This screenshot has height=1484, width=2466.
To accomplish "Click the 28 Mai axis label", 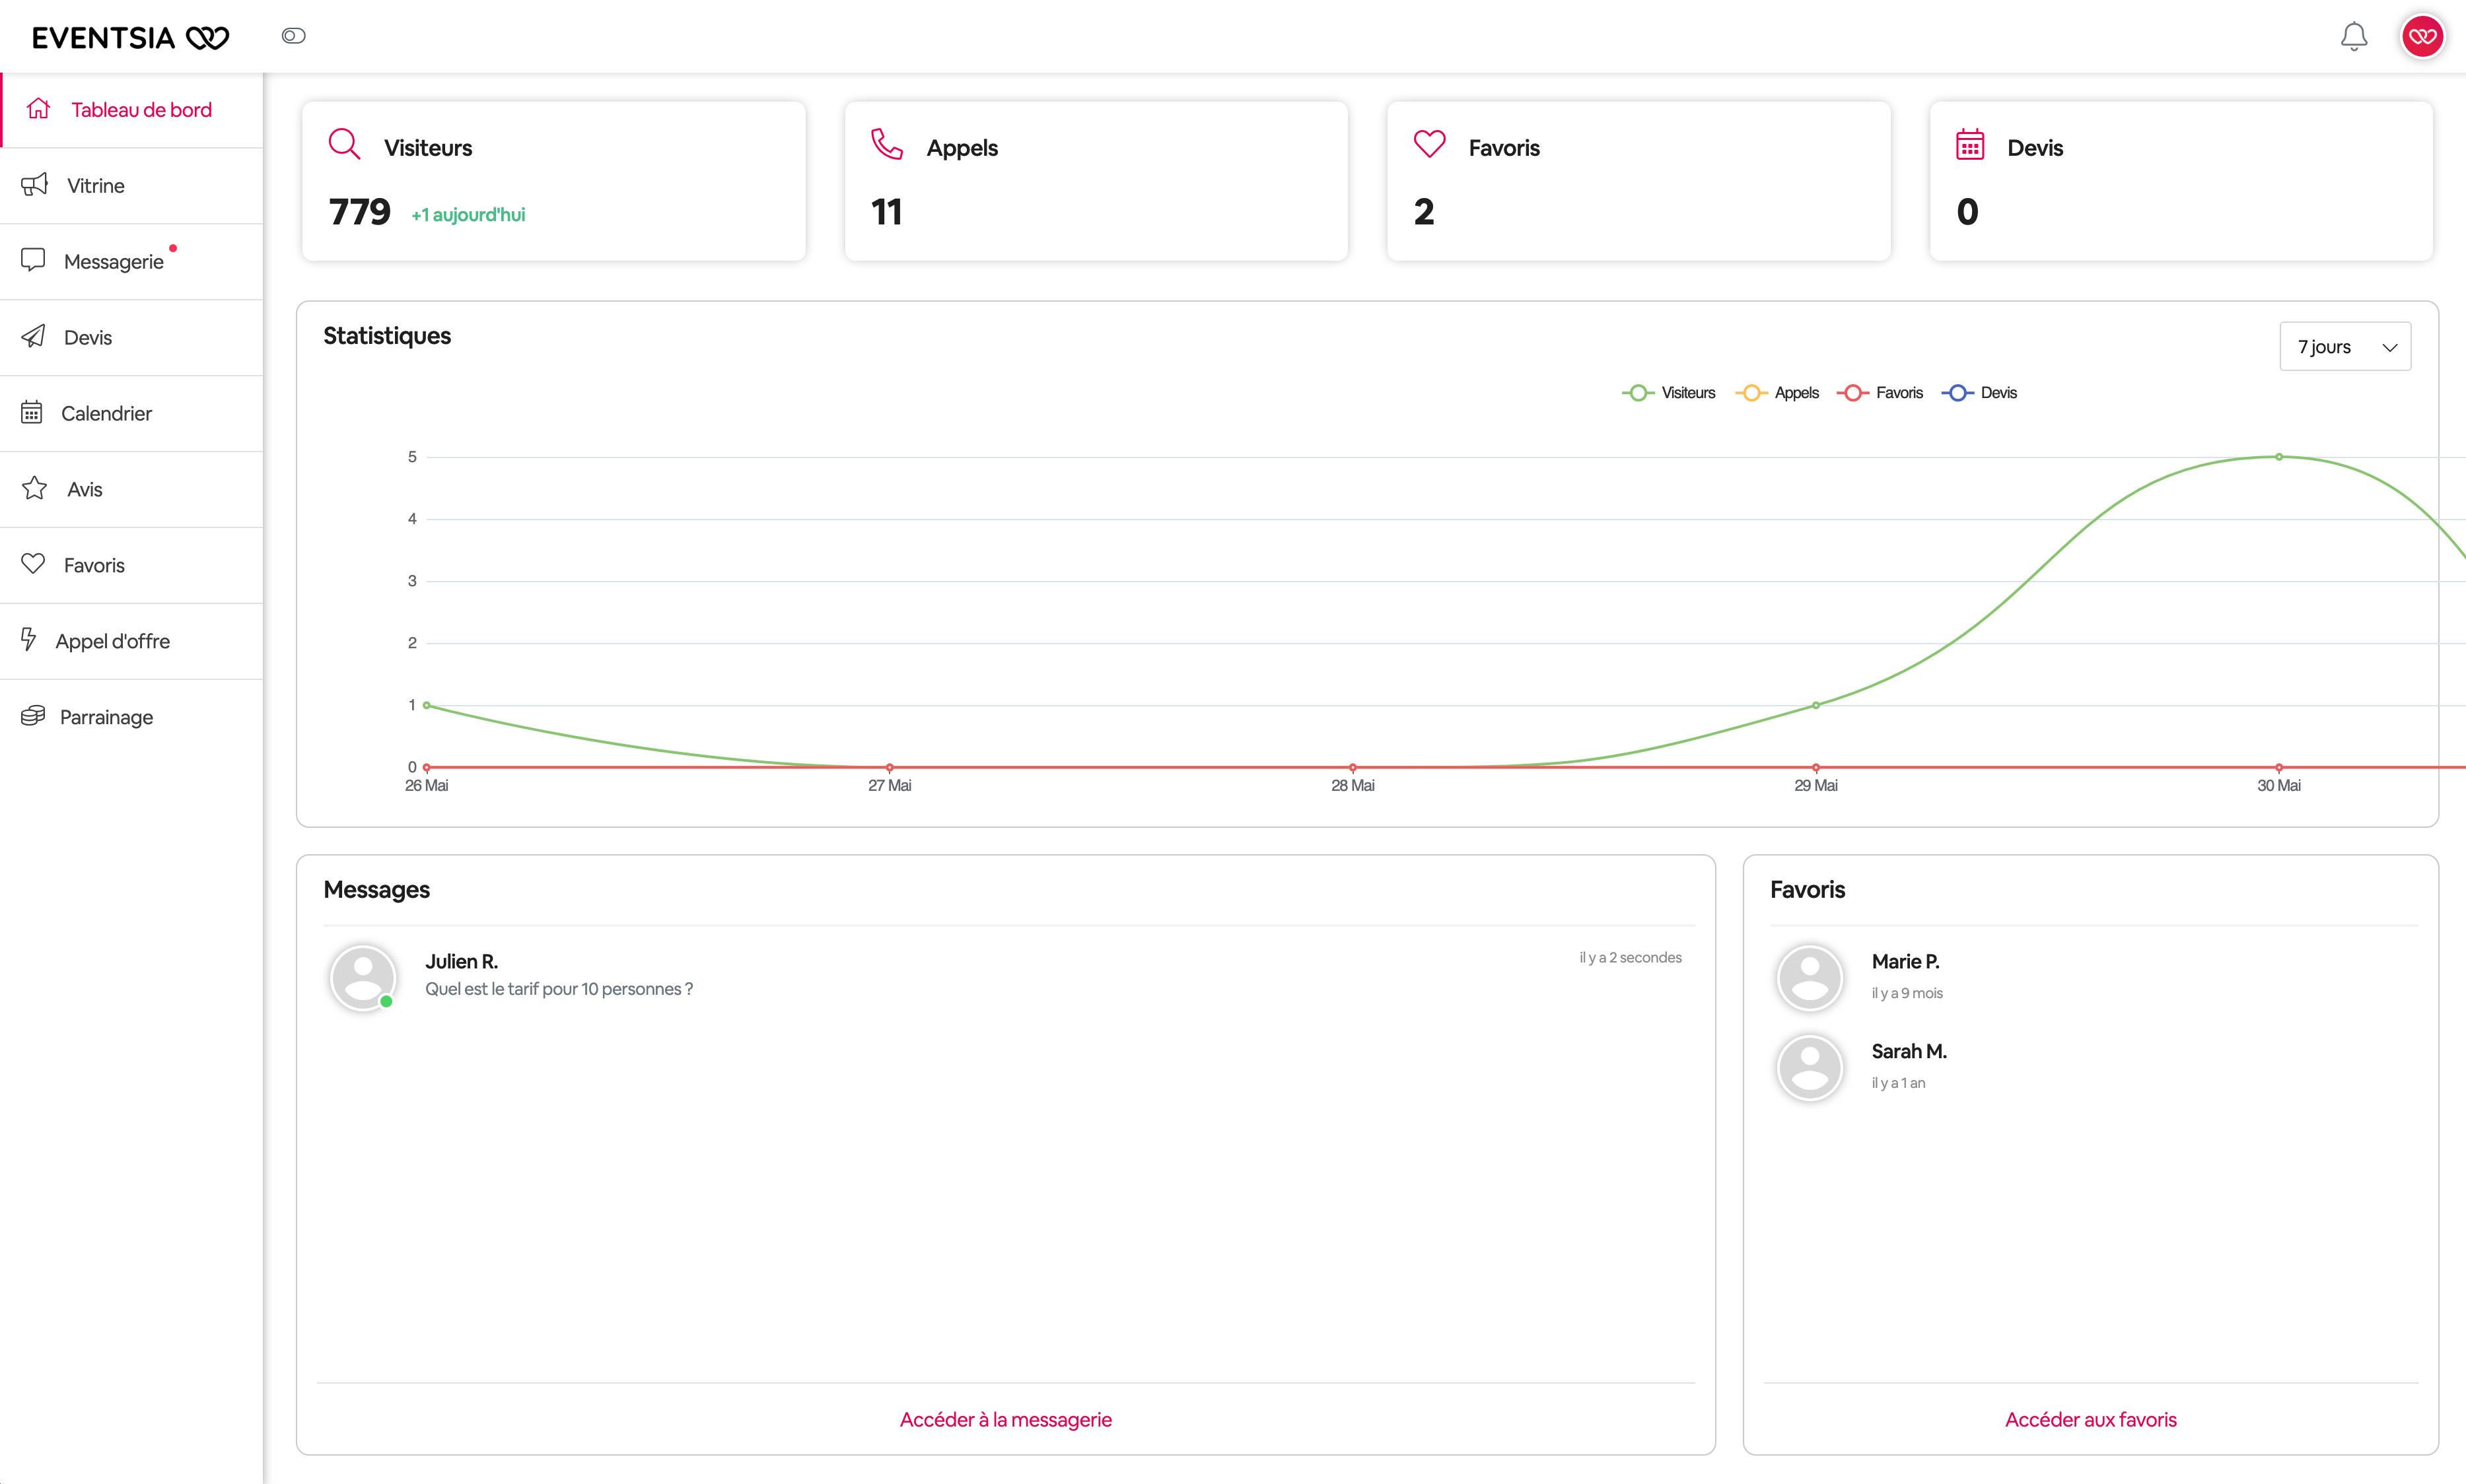I will 1353,786.
